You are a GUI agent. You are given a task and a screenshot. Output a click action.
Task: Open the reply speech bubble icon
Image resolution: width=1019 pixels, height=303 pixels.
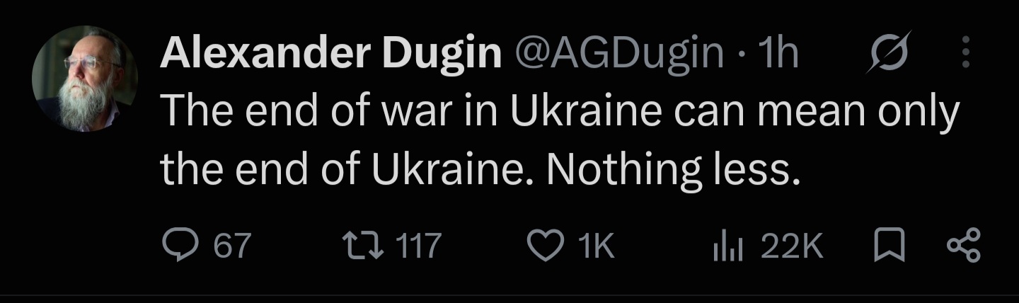point(180,246)
